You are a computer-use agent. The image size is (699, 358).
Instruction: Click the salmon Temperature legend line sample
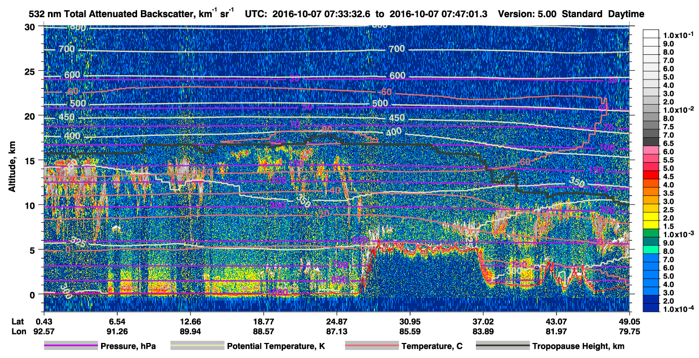(x=372, y=346)
